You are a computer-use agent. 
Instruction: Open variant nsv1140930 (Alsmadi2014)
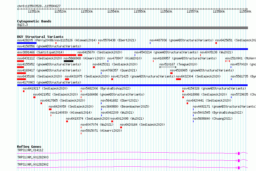click(x=71, y=112)
